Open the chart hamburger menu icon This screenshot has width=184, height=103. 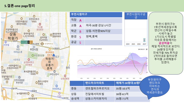tap(147, 49)
